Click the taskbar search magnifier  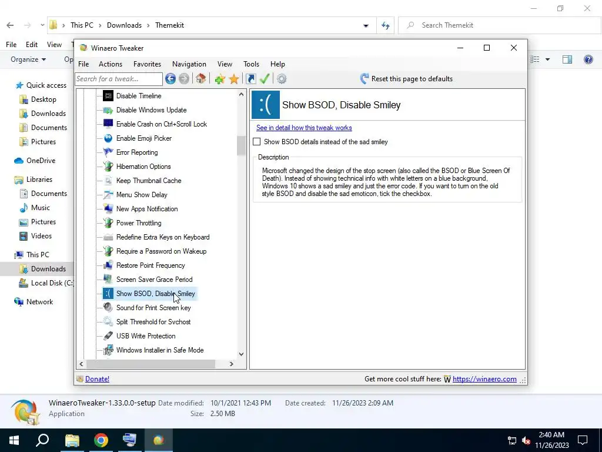[x=42, y=440]
